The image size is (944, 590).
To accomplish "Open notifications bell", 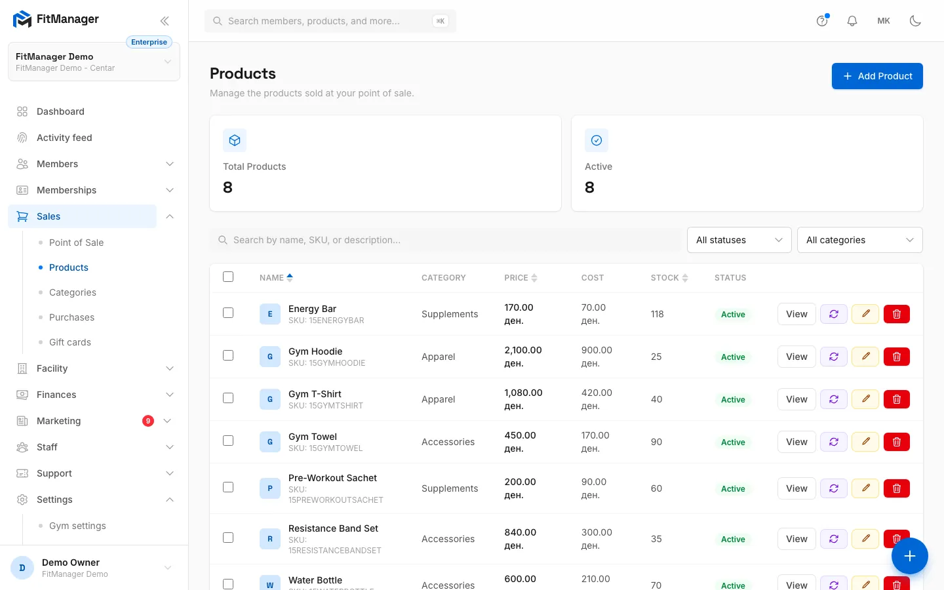I will [x=852, y=21].
